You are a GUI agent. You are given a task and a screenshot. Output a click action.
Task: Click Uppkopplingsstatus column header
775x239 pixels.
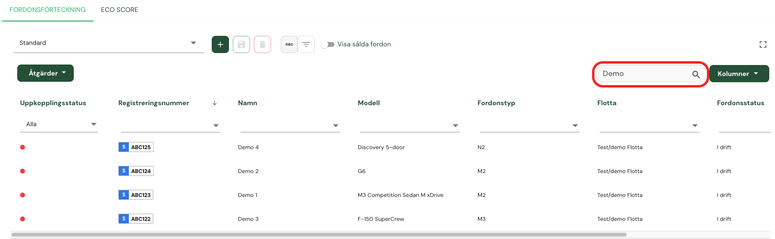coord(53,103)
